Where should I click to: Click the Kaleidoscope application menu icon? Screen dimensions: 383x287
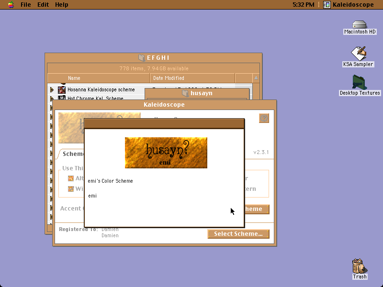coord(327,4)
